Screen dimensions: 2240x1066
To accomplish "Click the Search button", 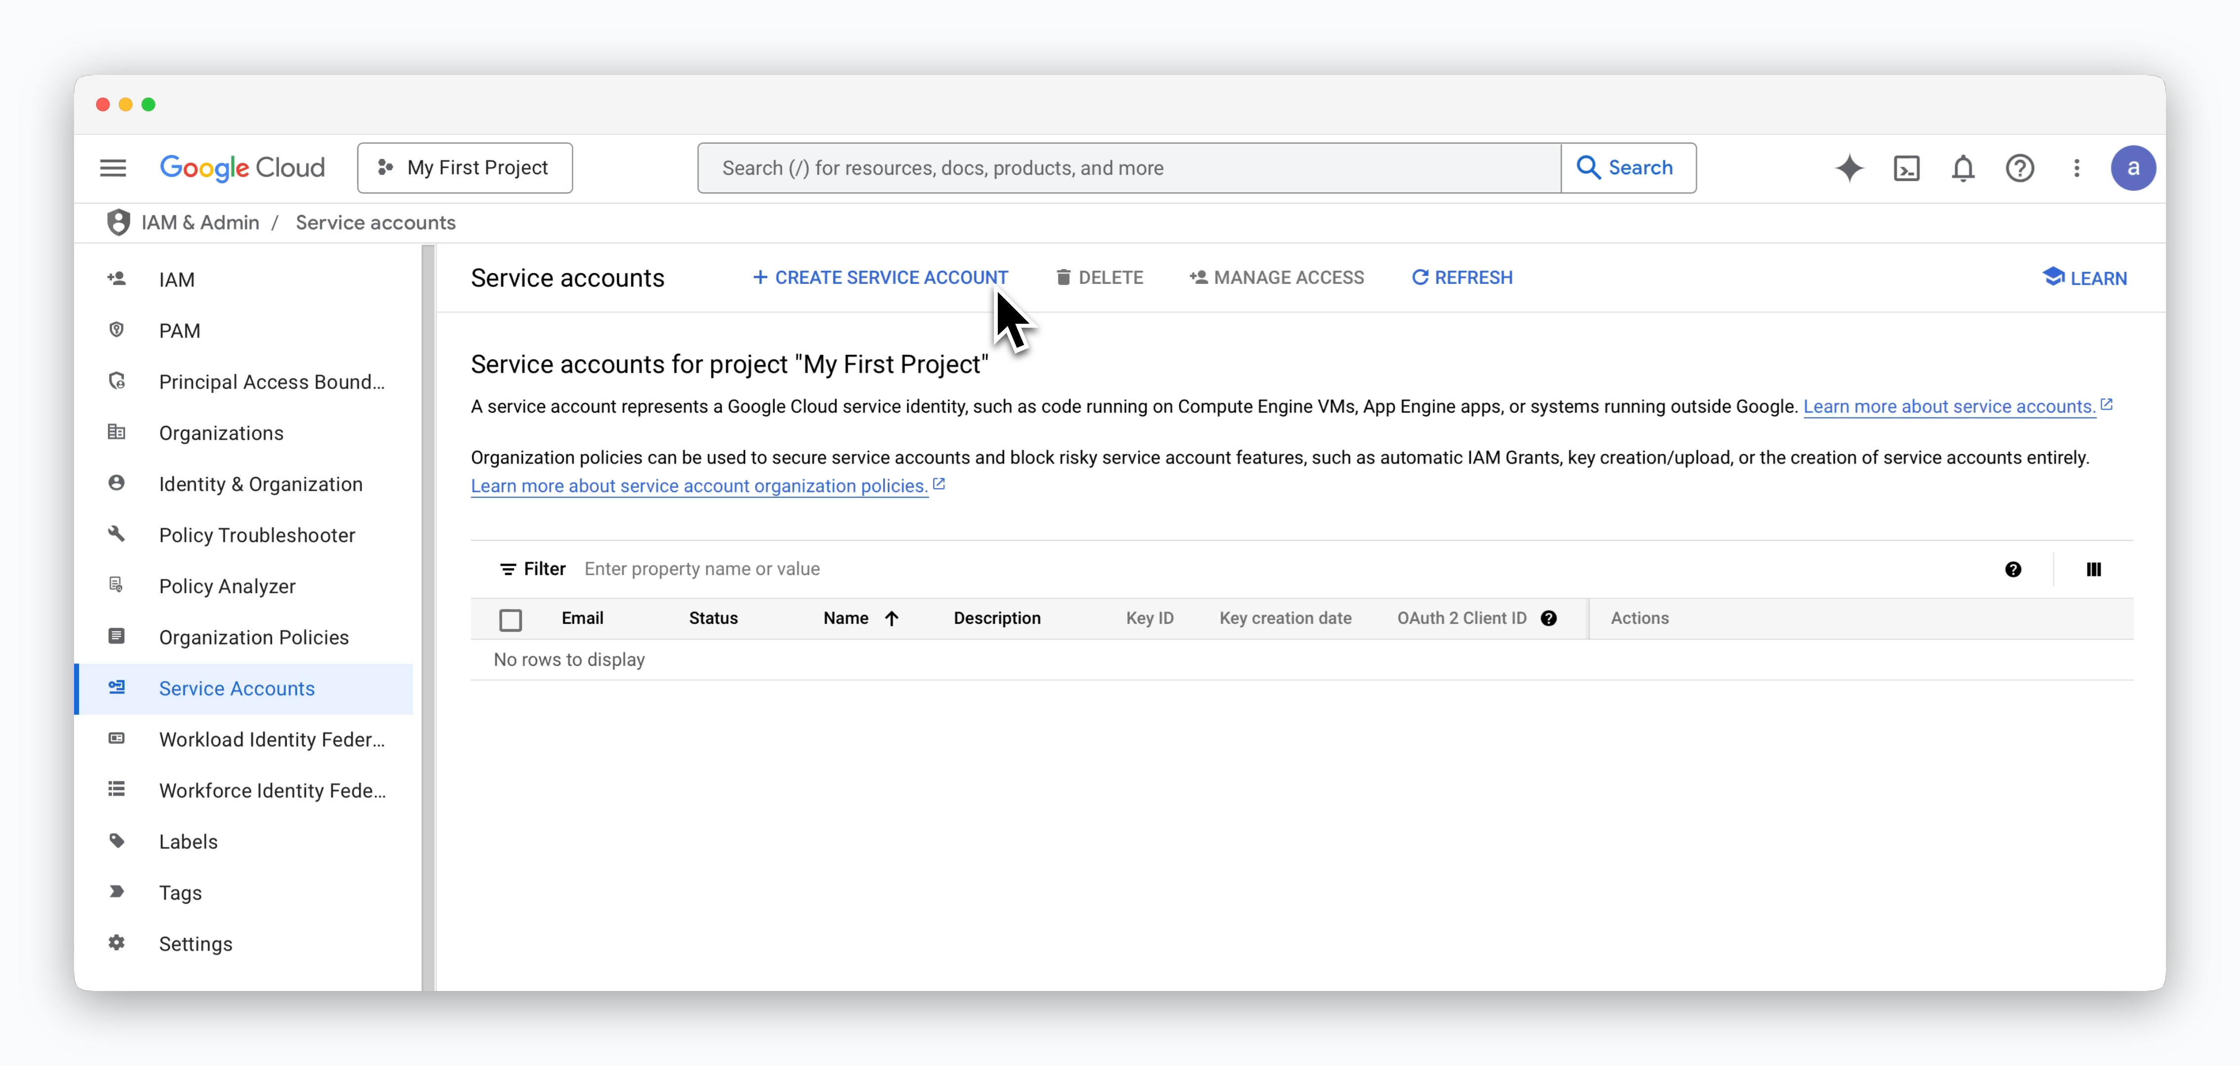I will (1628, 168).
